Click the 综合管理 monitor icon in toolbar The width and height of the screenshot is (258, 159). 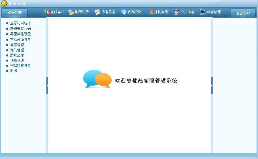click(x=203, y=12)
